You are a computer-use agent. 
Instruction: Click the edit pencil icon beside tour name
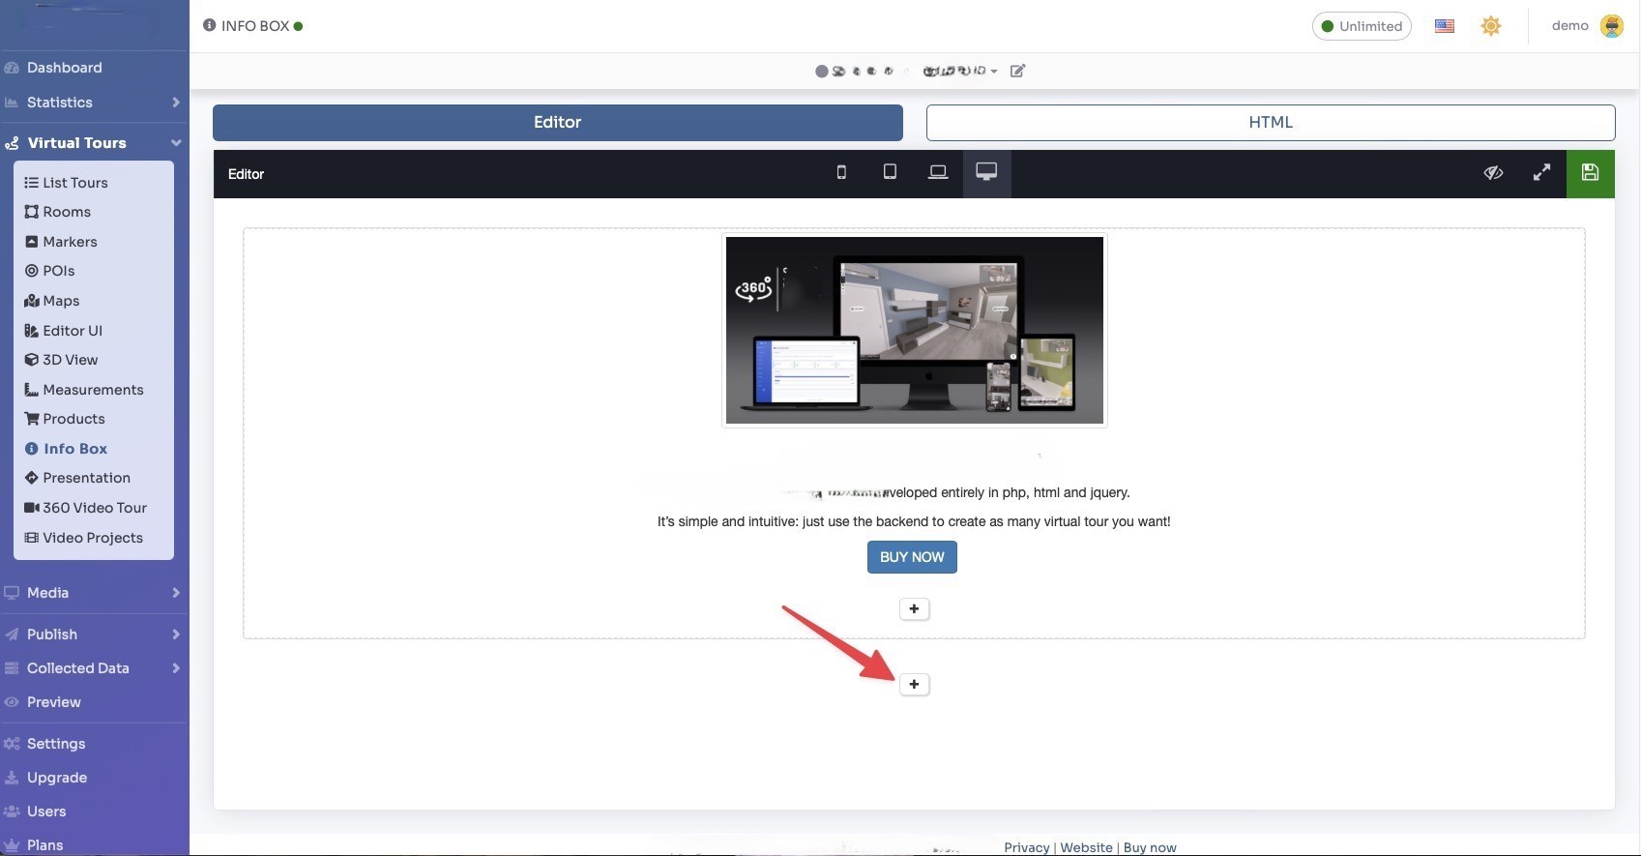[x=1017, y=71]
